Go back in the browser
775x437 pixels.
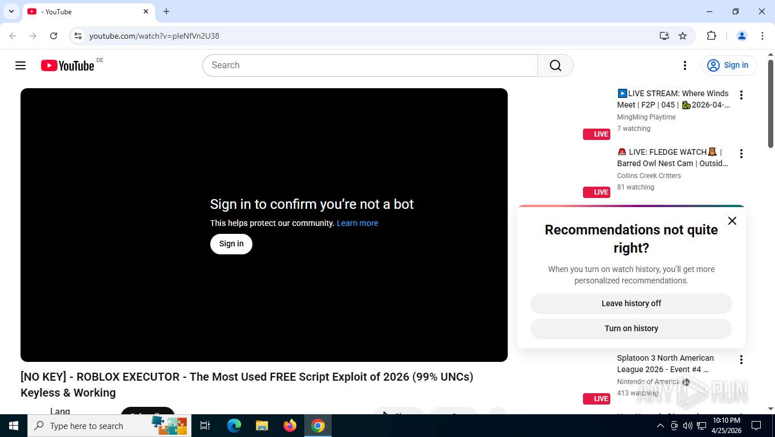point(13,36)
